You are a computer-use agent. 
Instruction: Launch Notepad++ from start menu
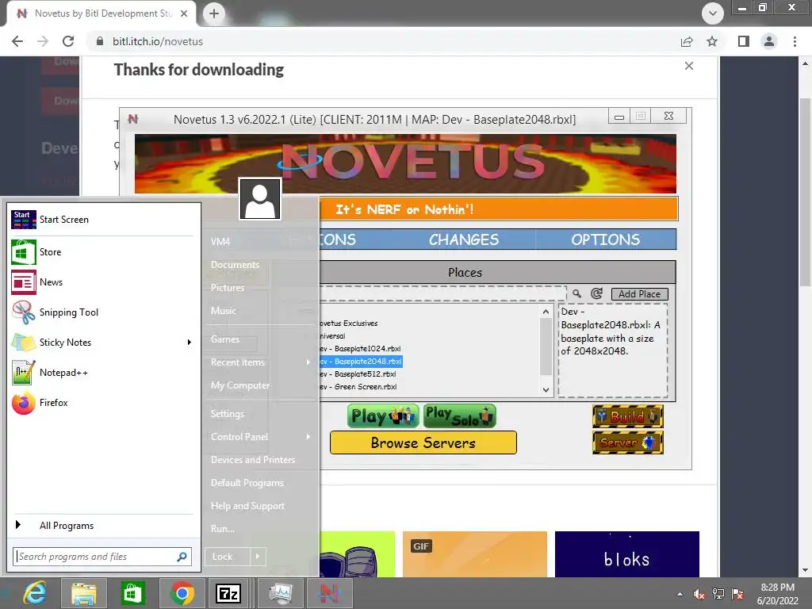(101, 373)
